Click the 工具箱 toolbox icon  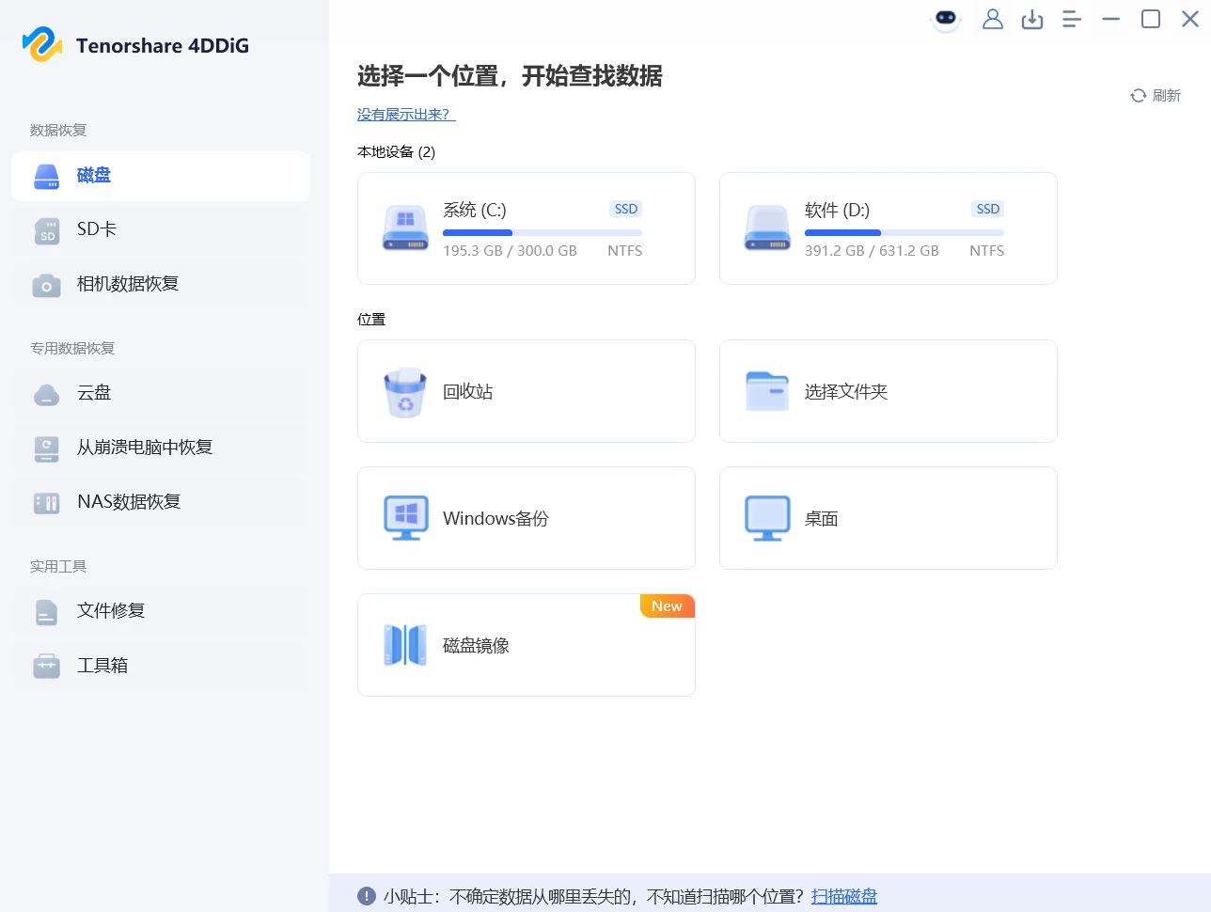point(47,666)
